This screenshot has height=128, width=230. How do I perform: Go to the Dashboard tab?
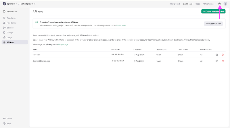coord(188,4)
